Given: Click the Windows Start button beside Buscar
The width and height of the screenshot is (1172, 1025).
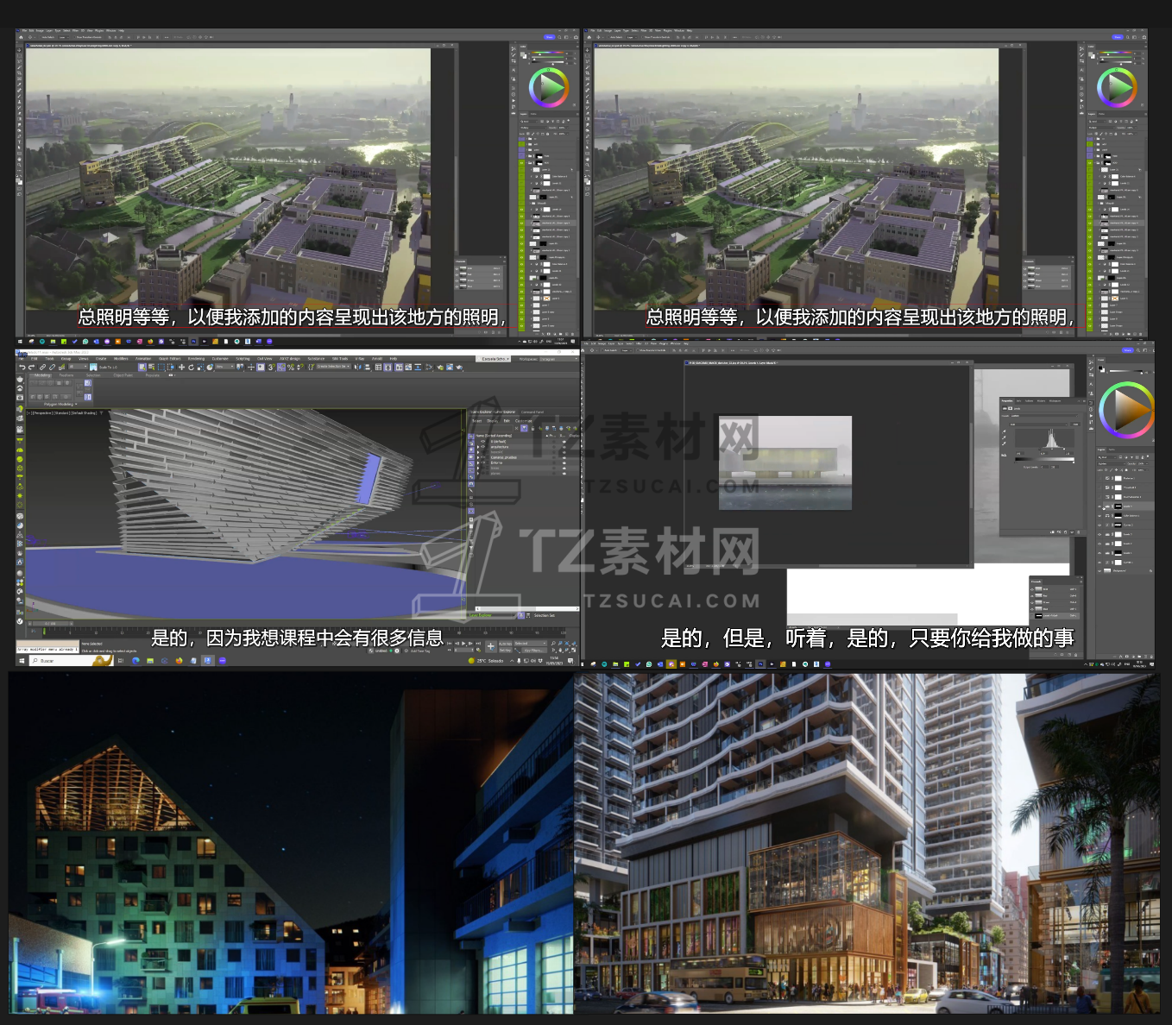Looking at the screenshot, I should (x=22, y=661).
